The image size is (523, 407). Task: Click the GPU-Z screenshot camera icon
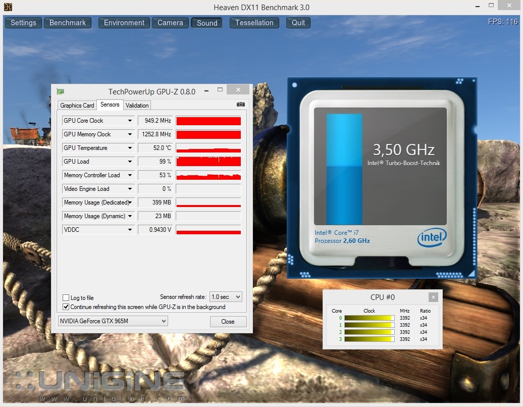(x=240, y=105)
